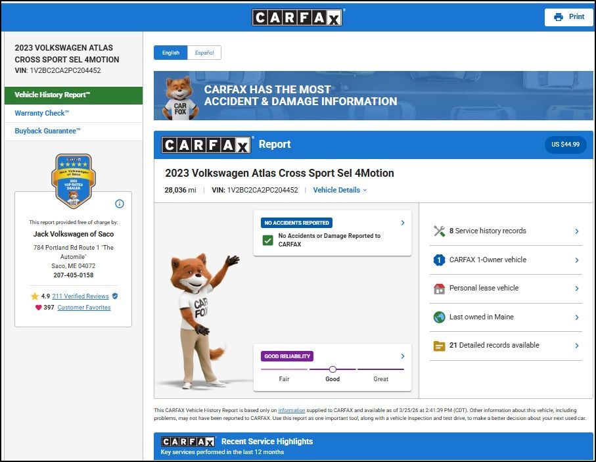Click the wrench service history icon
This screenshot has height=462, width=596.
(440, 231)
